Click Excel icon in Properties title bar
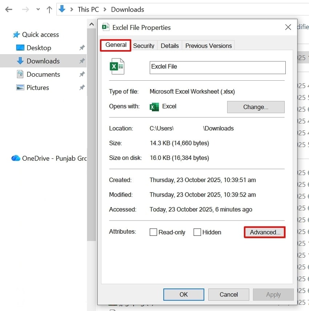This screenshot has width=309, height=311. (x=105, y=27)
